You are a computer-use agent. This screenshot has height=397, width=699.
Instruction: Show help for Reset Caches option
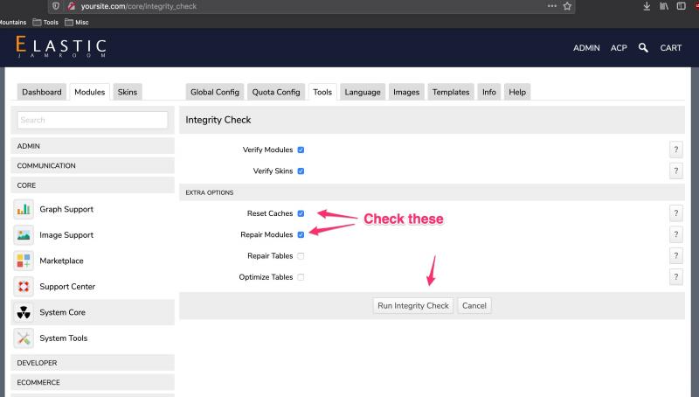pyautogui.click(x=675, y=213)
